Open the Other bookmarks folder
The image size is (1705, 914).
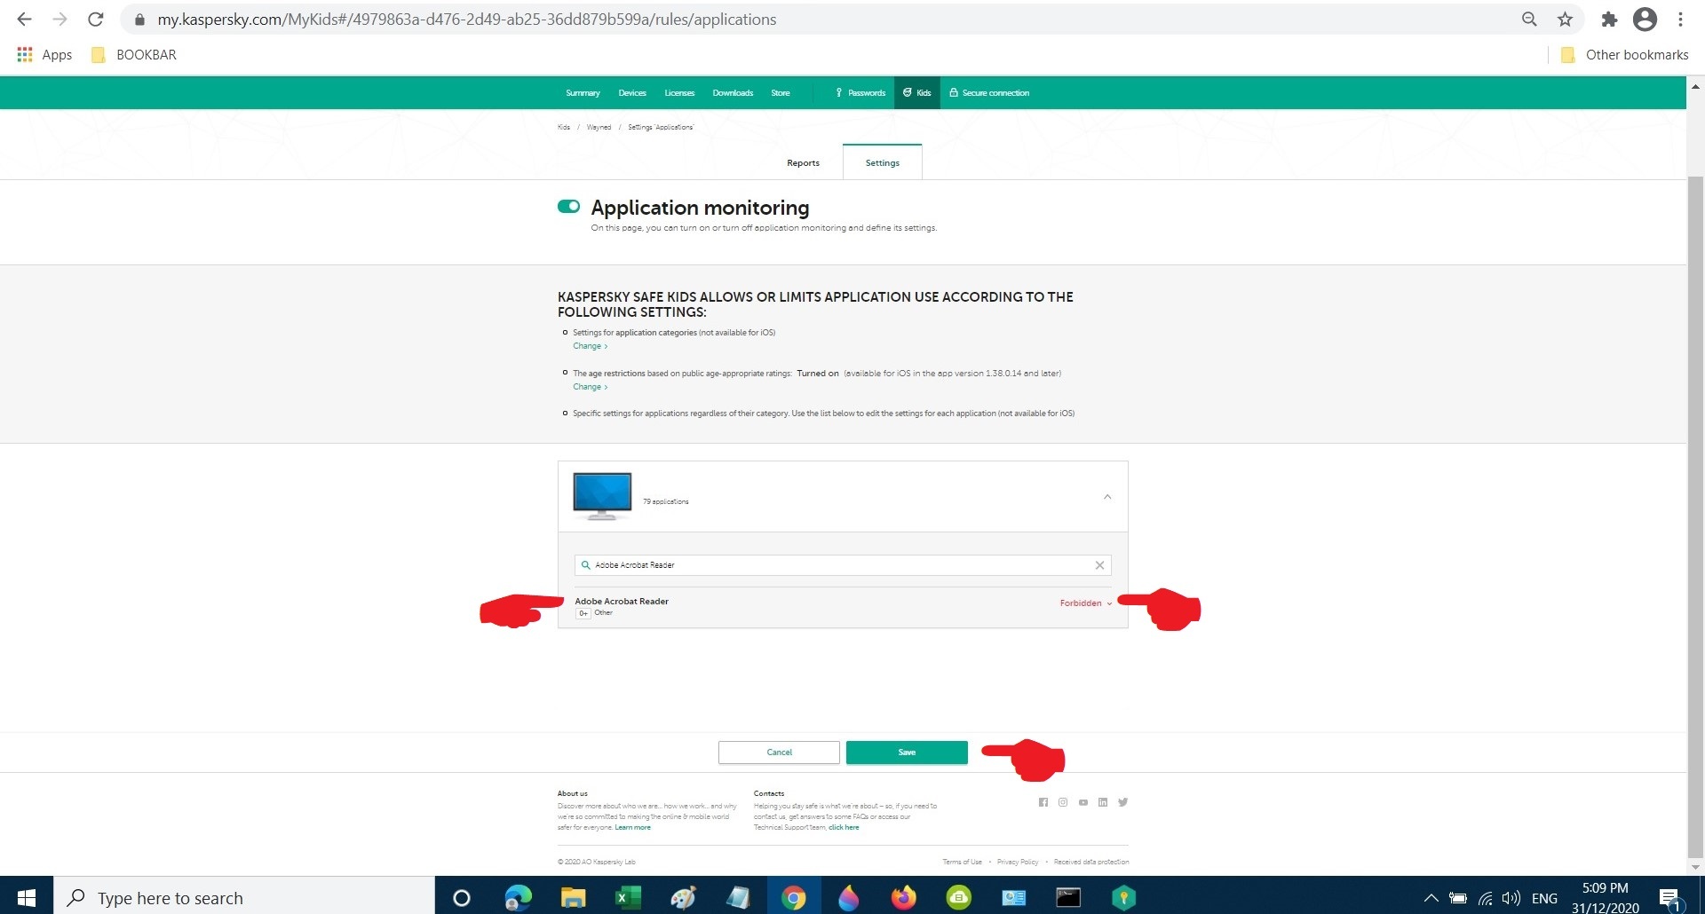[1624, 55]
